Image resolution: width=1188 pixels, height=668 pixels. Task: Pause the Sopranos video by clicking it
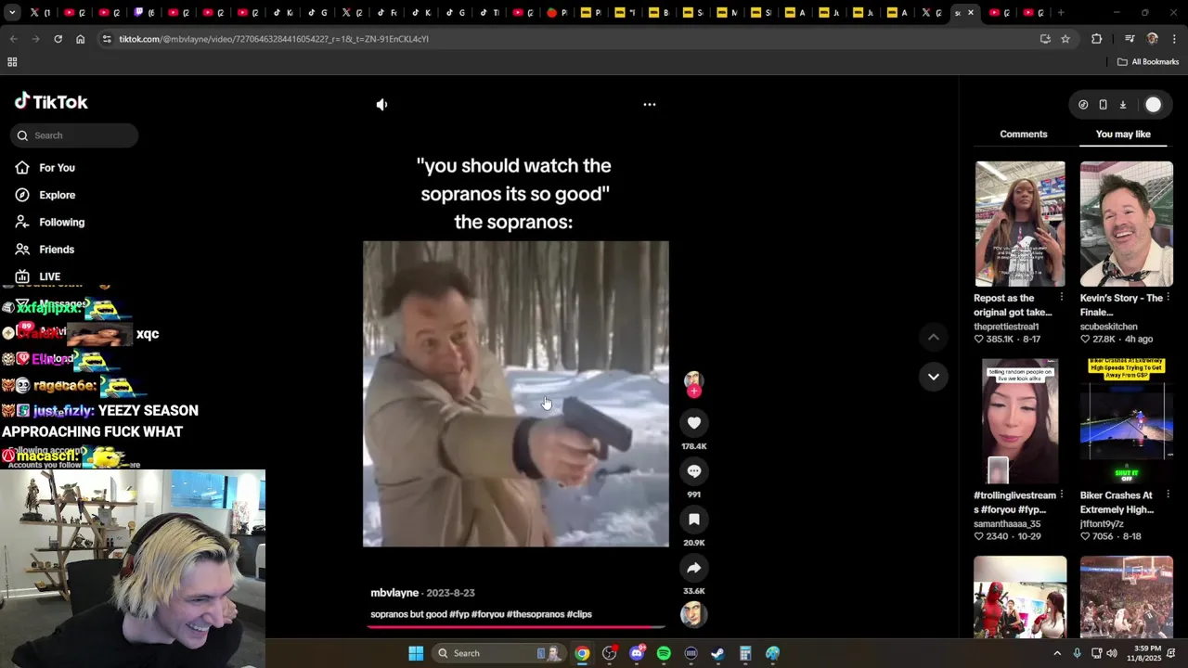(x=516, y=394)
